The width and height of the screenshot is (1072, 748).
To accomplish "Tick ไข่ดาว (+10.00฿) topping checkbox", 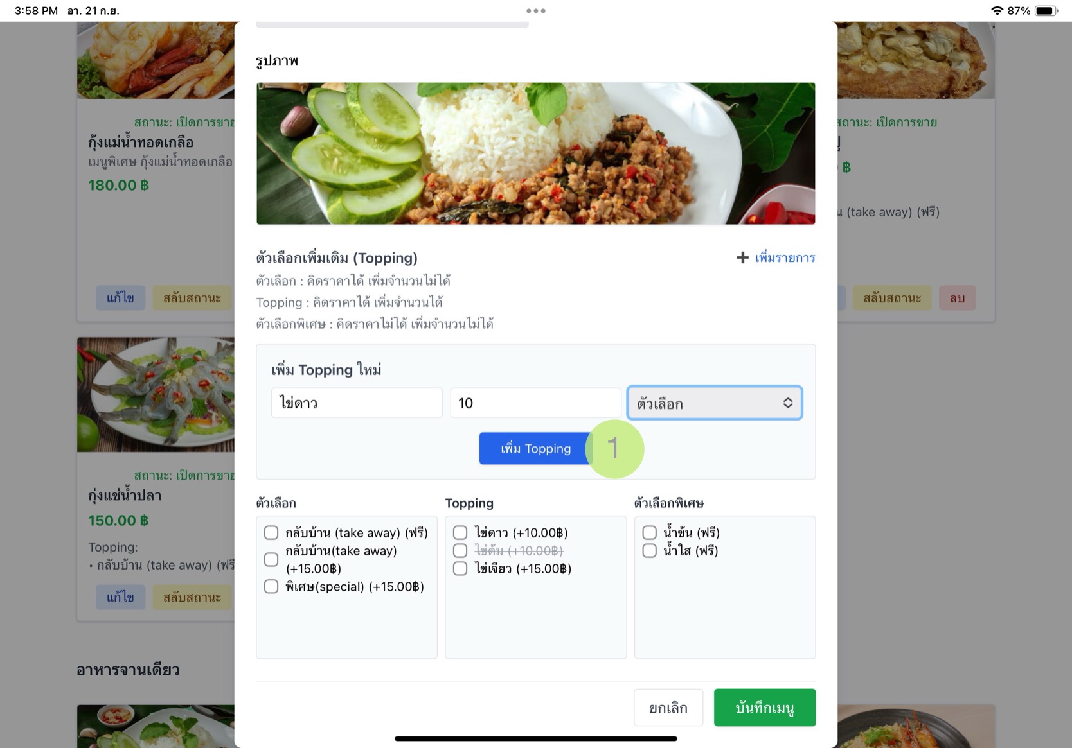I will (x=460, y=533).
